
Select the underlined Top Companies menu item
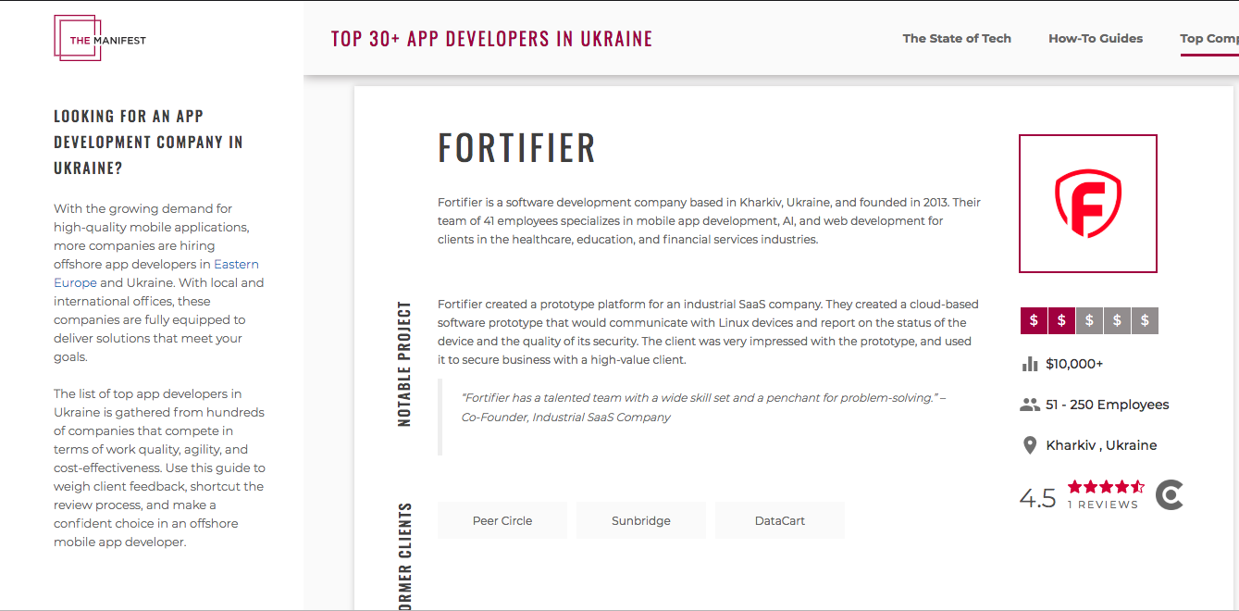pyautogui.click(x=1209, y=39)
